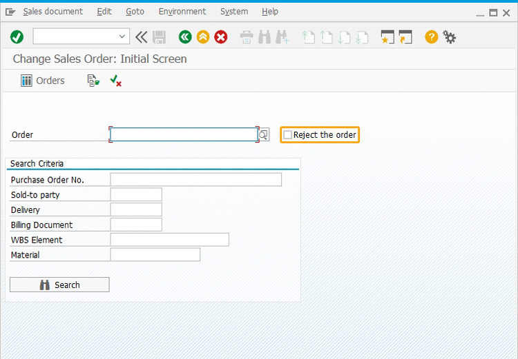Click the Find binoculars icon in toolbar
The width and height of the screenshot is (518, 359).
coord(265,37)
